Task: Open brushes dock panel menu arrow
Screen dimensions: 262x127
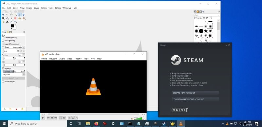Action: point(219,11)
